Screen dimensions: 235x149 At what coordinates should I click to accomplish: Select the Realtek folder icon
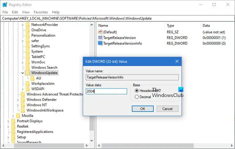pos(13,127)
